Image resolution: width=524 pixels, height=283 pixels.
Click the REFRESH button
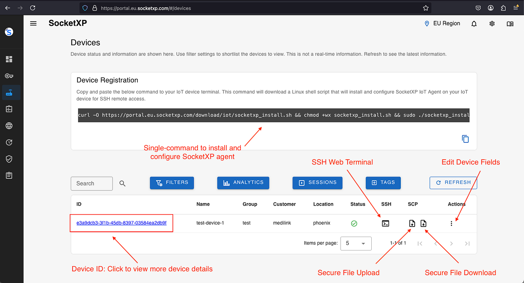453,183
